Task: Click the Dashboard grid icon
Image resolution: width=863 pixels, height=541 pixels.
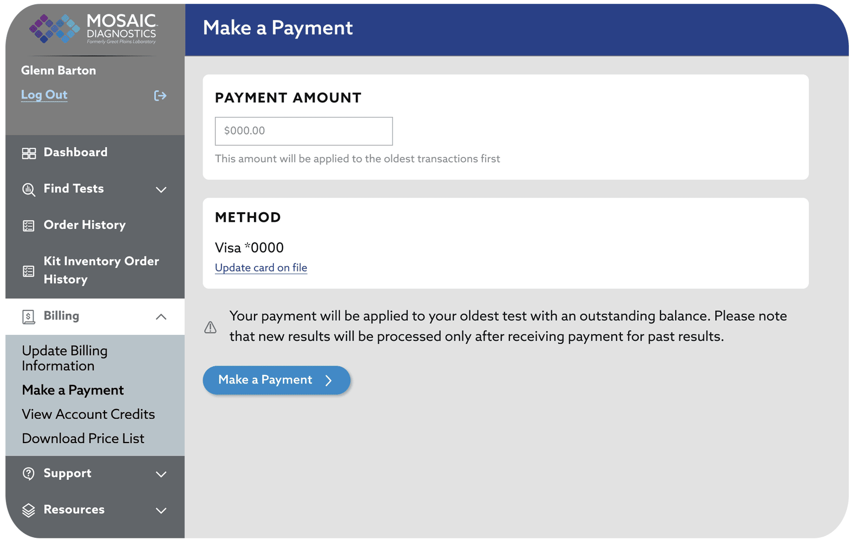Action: [29, 153]
